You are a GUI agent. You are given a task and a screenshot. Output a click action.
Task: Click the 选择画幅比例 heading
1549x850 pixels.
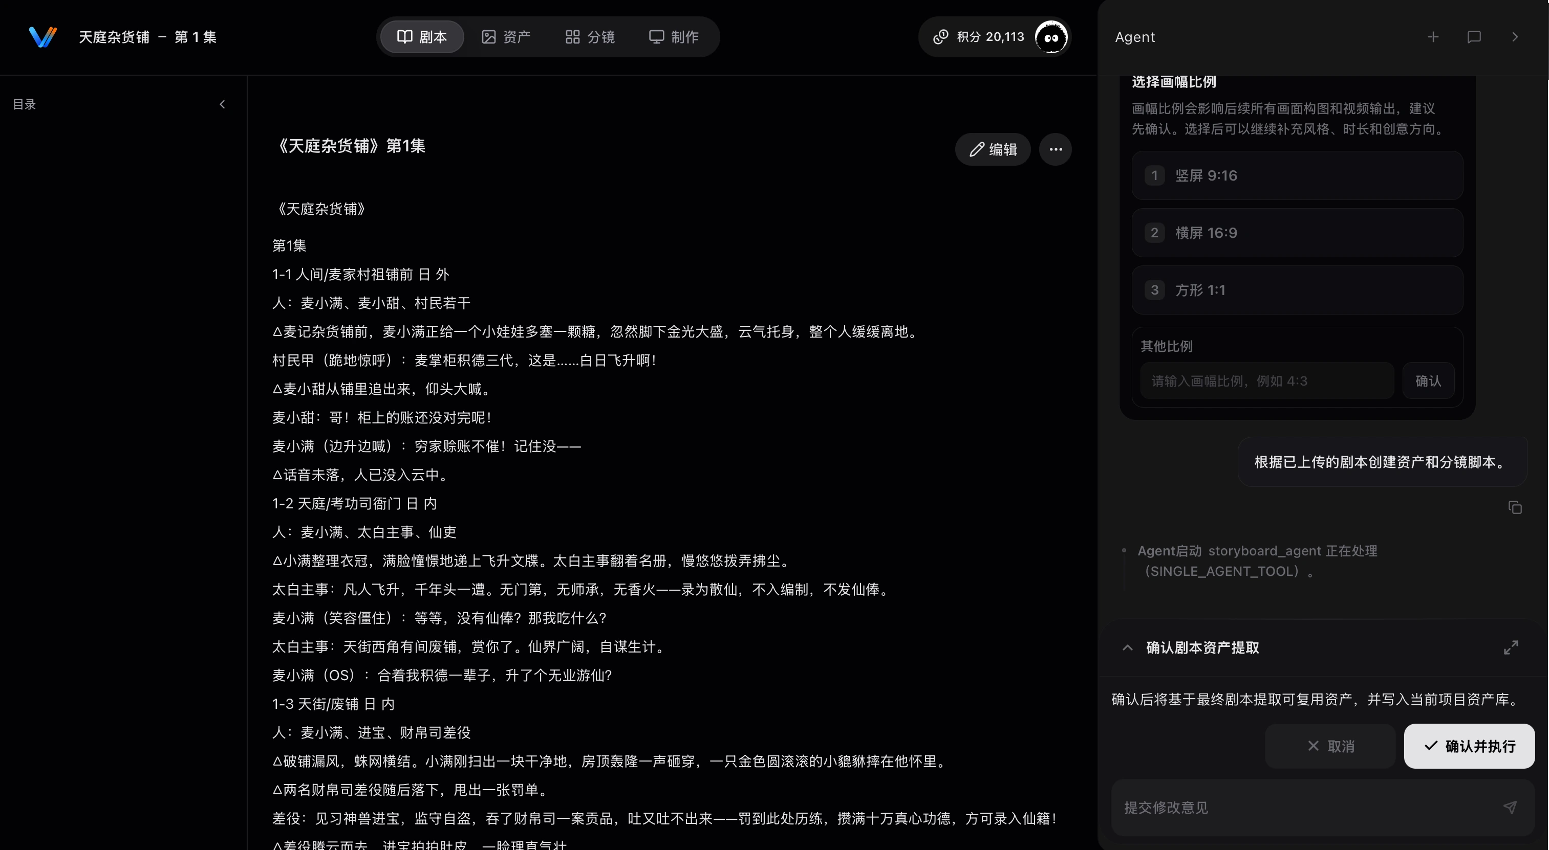click(x=1174, y=82)
